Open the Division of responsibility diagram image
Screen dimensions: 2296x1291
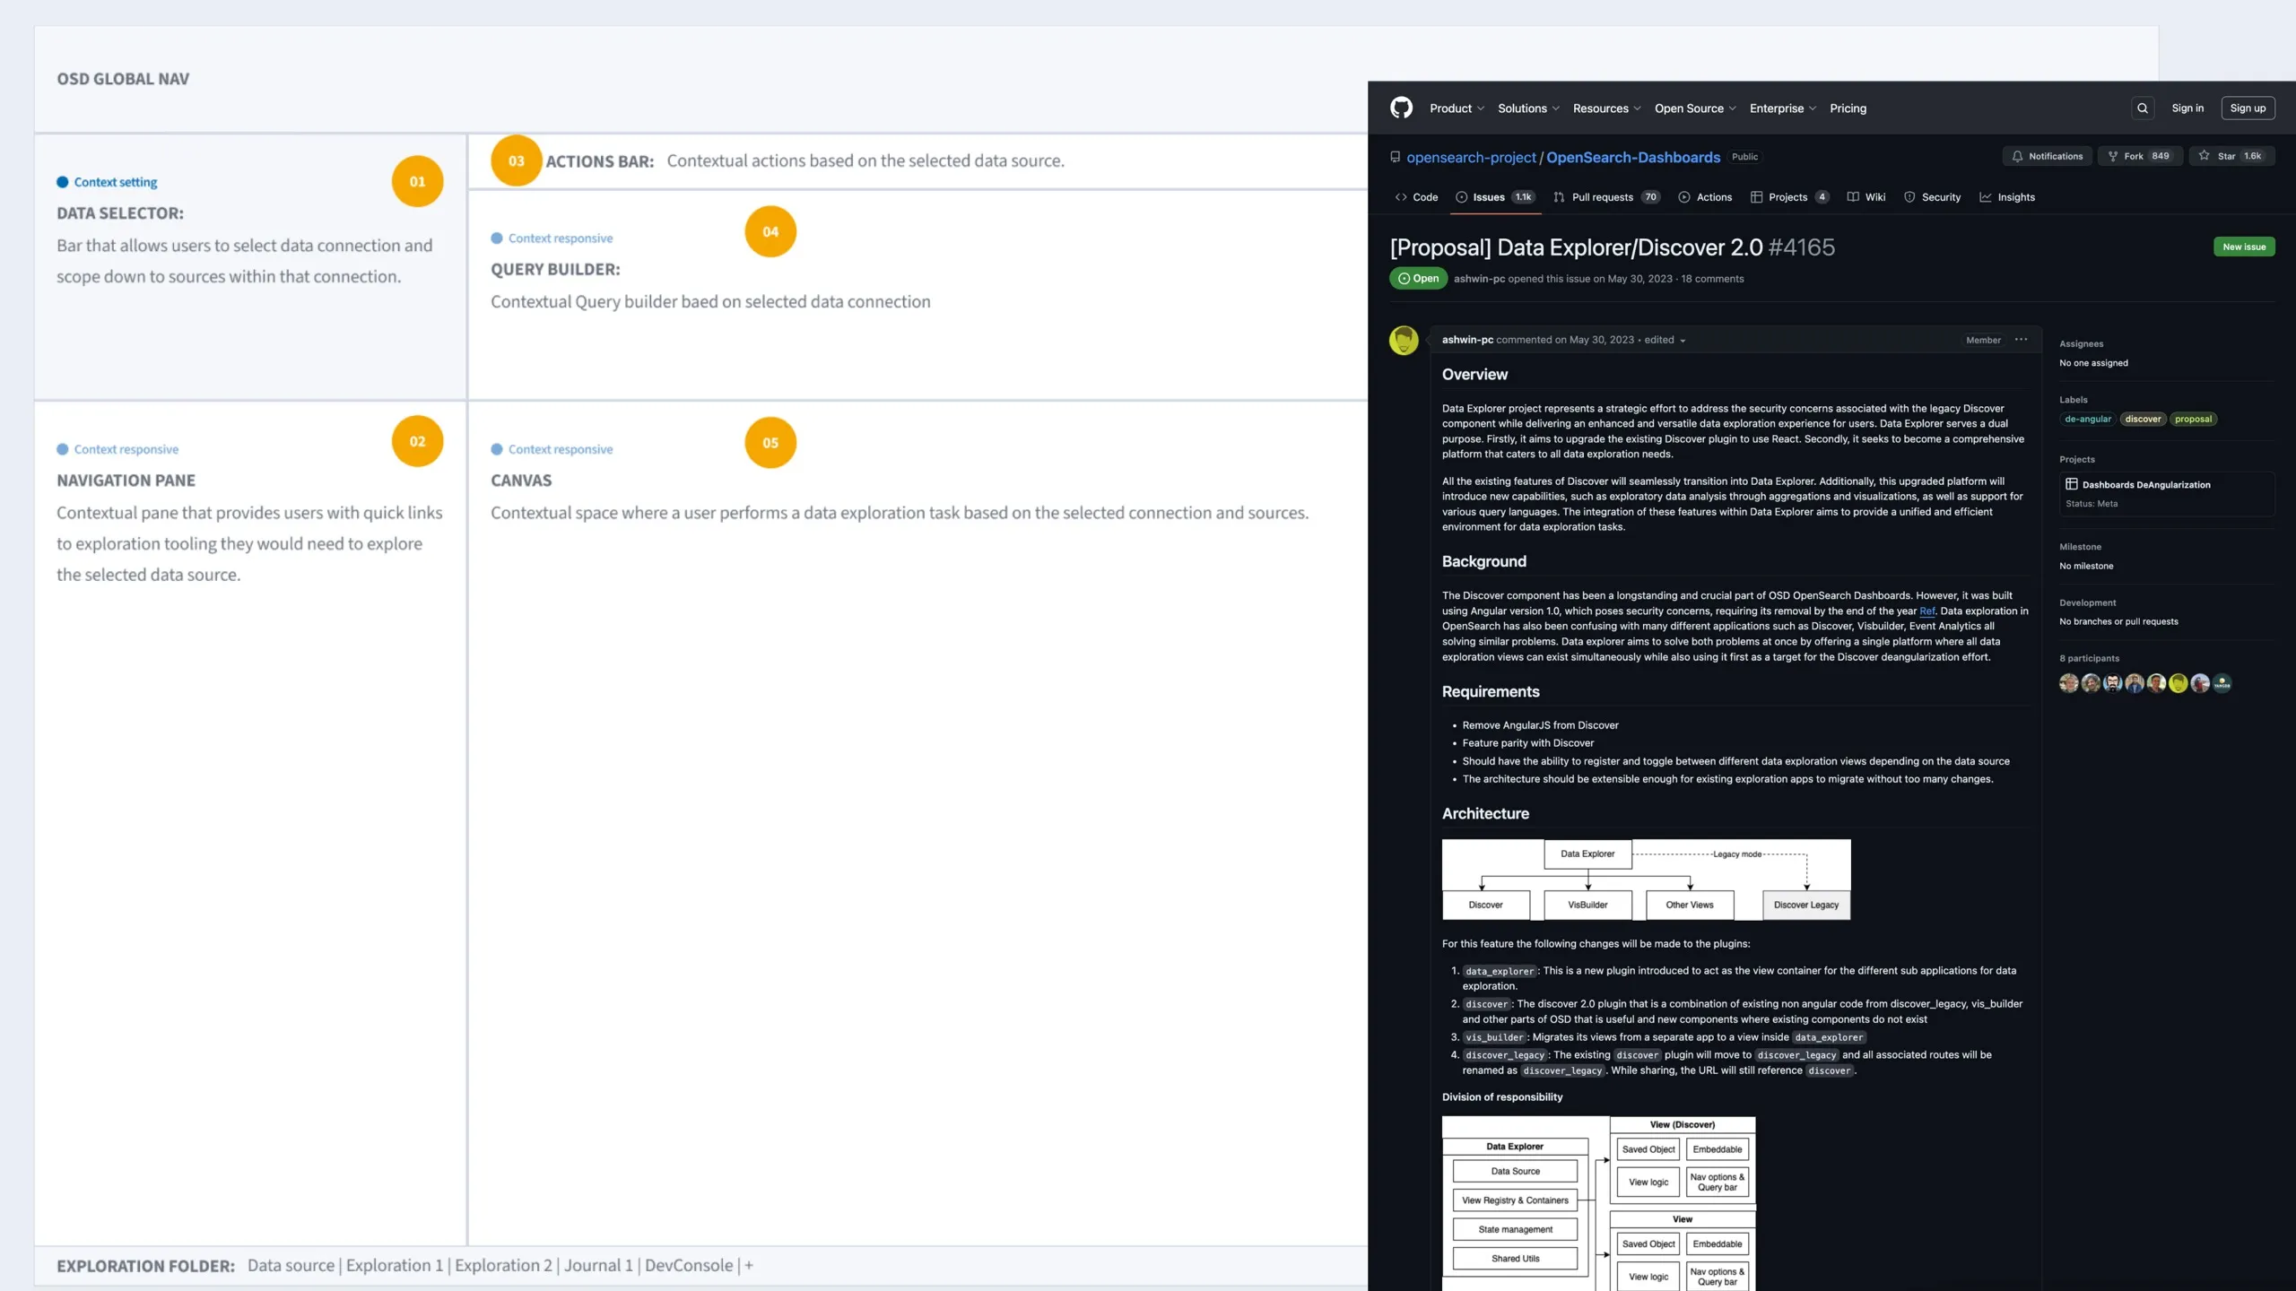tap(1598, 1203)
